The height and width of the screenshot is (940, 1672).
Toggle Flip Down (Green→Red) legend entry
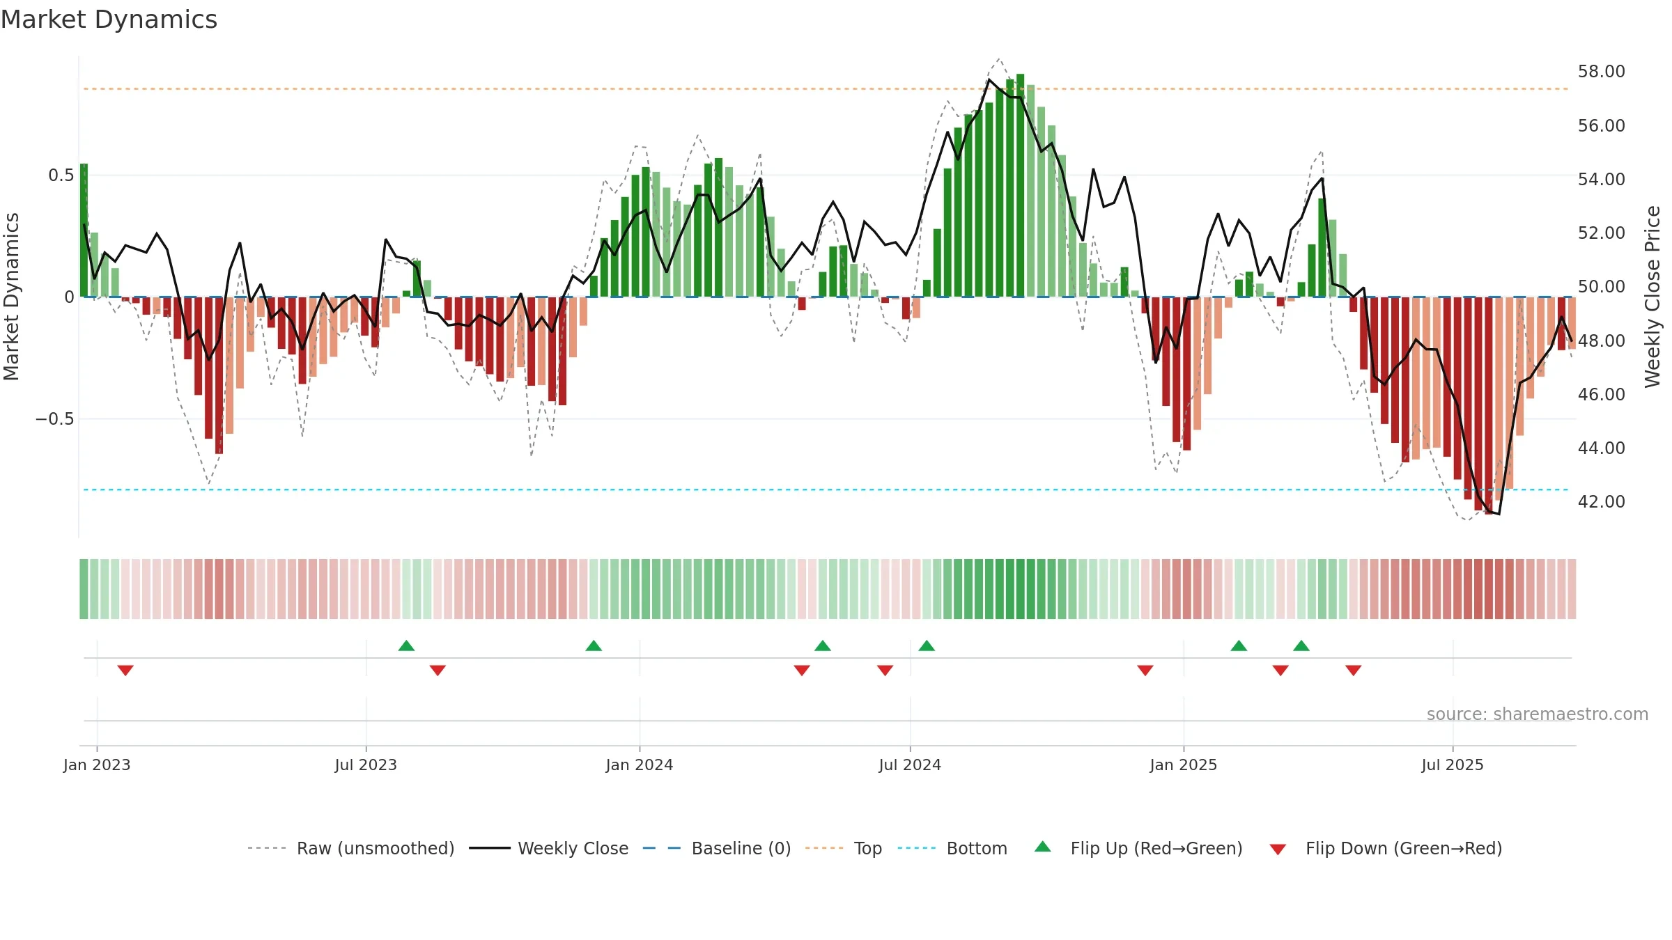point(1386,848)
